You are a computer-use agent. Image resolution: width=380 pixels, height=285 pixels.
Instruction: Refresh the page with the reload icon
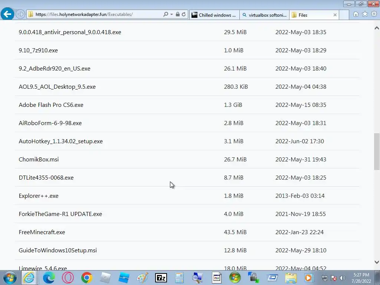[184, 14]
